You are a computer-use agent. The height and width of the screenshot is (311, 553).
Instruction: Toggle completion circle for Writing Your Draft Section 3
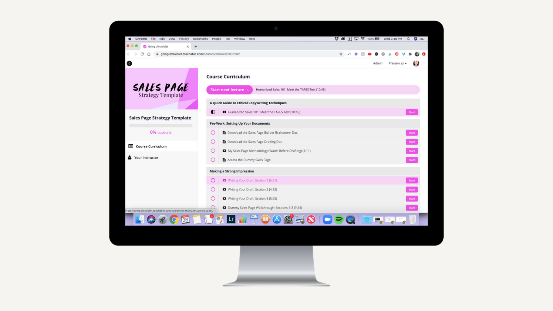(213, 198)
